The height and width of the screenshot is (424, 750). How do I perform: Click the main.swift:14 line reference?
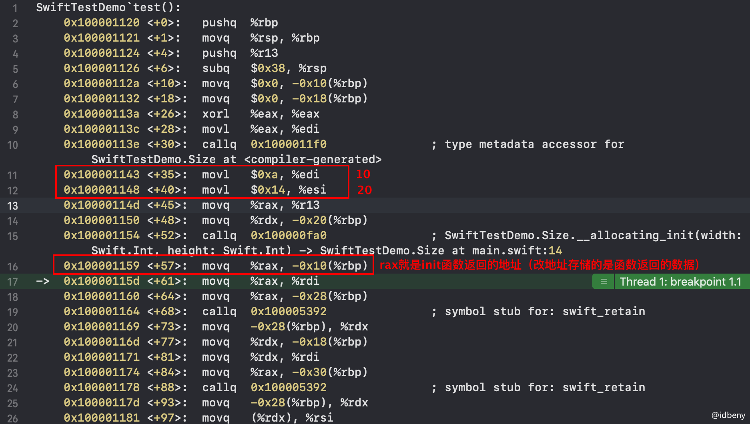pyautogui.click(x=517, y=251)
